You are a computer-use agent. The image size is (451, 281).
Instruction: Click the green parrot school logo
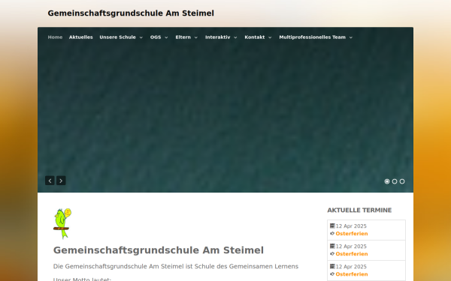[x=62, y=223]
